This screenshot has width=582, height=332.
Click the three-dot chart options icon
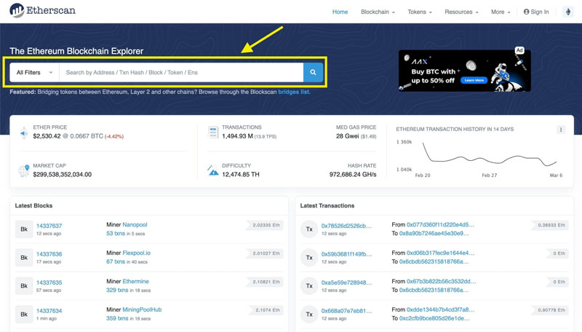pyautogui.click(x=561, y=130)
